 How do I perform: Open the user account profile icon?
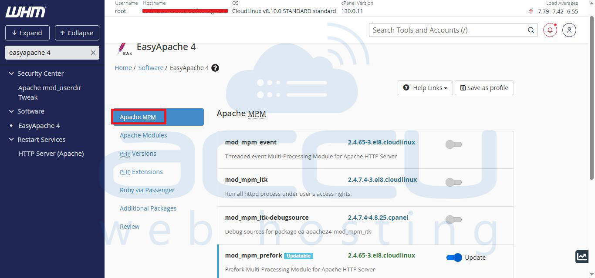point(569,30)
